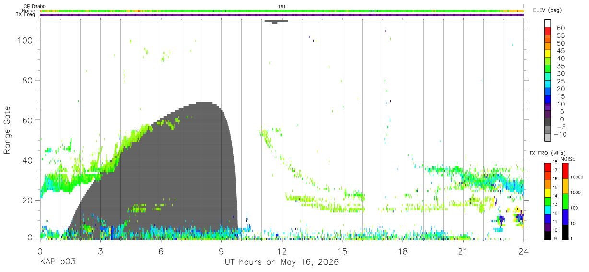Click the 1000 label on NOISE colorbar
The image size is (589, 272).
point(576,192)
